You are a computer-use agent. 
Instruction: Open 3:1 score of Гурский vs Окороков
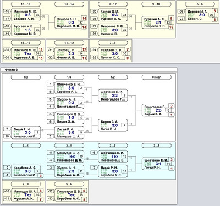158,23
